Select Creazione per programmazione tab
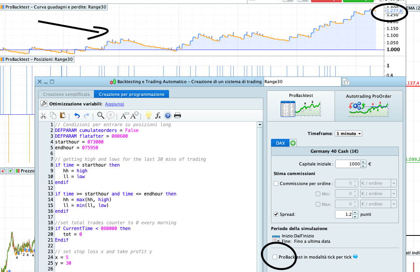Screen dimensions: 420x272 pyautogui.click(x=132, y=94)
